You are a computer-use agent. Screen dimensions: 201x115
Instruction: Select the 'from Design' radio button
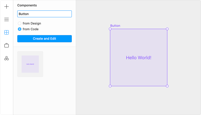pyautogui.click(x=20, y=23)
